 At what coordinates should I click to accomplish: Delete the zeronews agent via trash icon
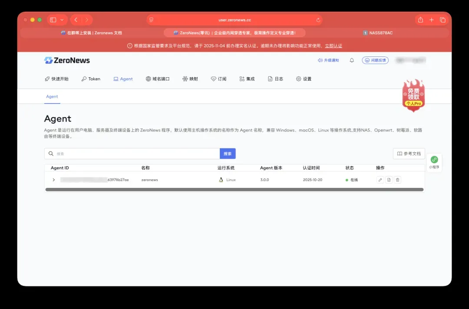tap(398, 180)
